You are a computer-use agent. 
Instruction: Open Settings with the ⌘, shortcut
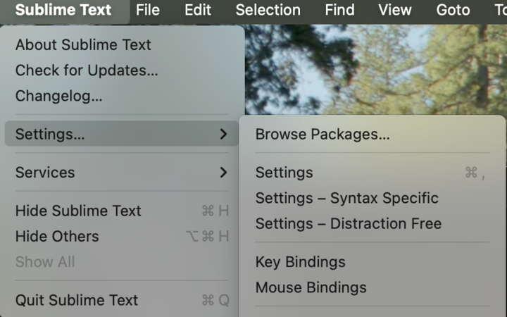click(x=373, y=172)
